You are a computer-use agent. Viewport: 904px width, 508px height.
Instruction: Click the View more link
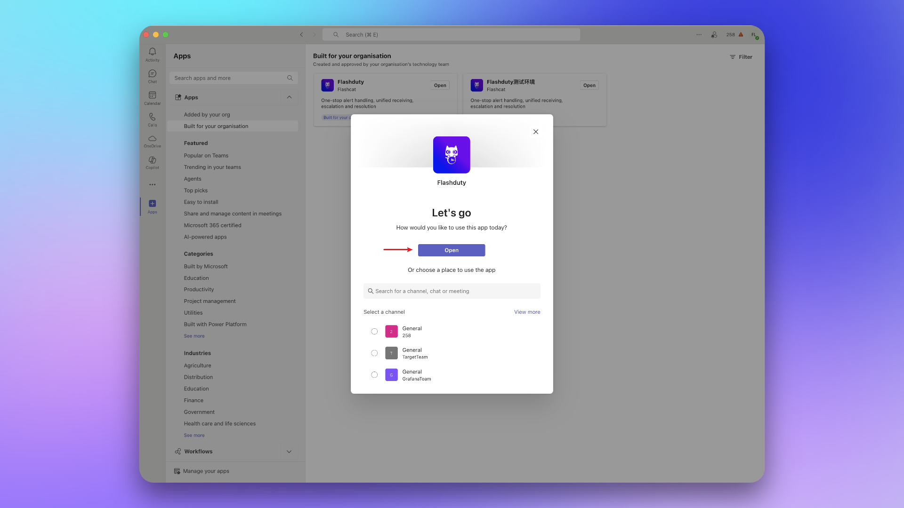[x=527, y=312]
